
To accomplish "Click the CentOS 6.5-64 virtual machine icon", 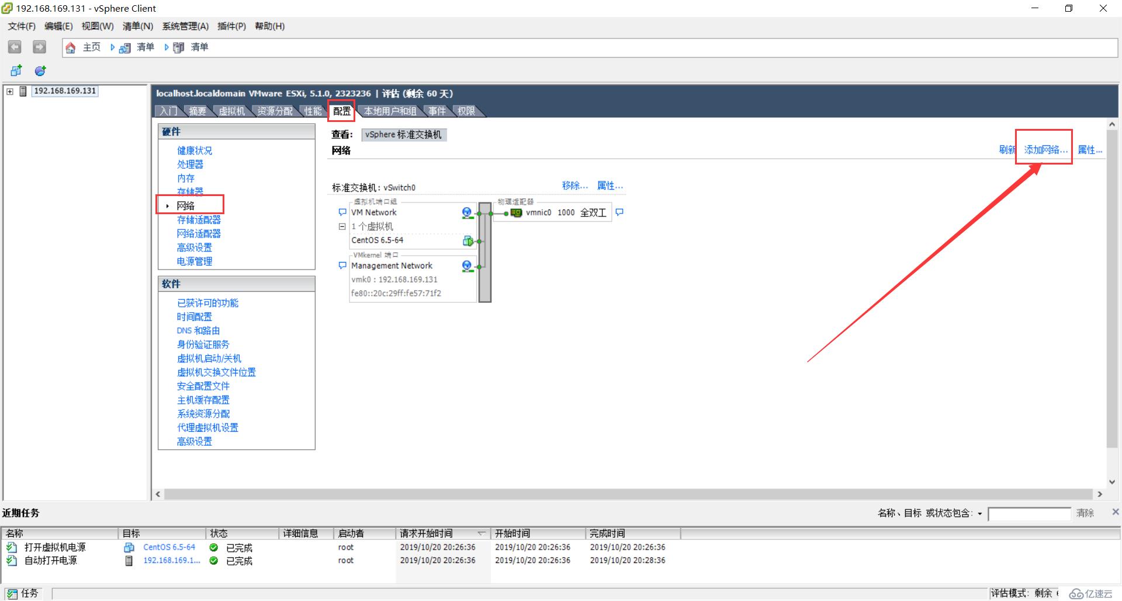I will (467, 240).
